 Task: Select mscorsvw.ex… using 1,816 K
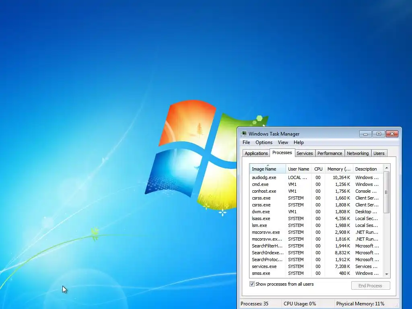pos(316,239)
